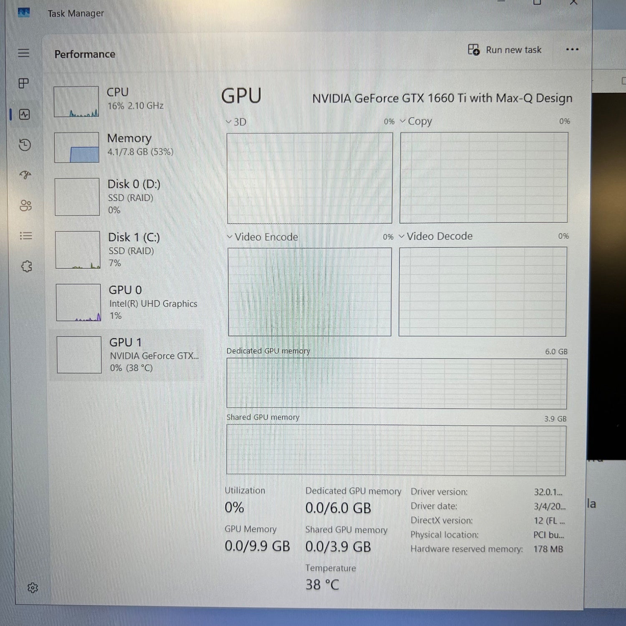Collapse the Video Encode section

229,237
